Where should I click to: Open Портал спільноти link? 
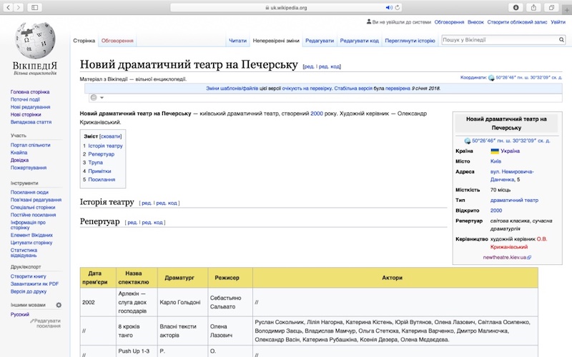click(30, 145)
